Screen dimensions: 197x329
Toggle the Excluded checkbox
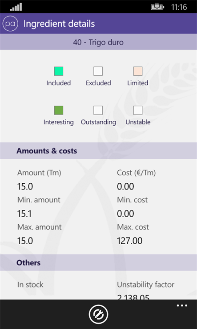[x=98, y=71]
